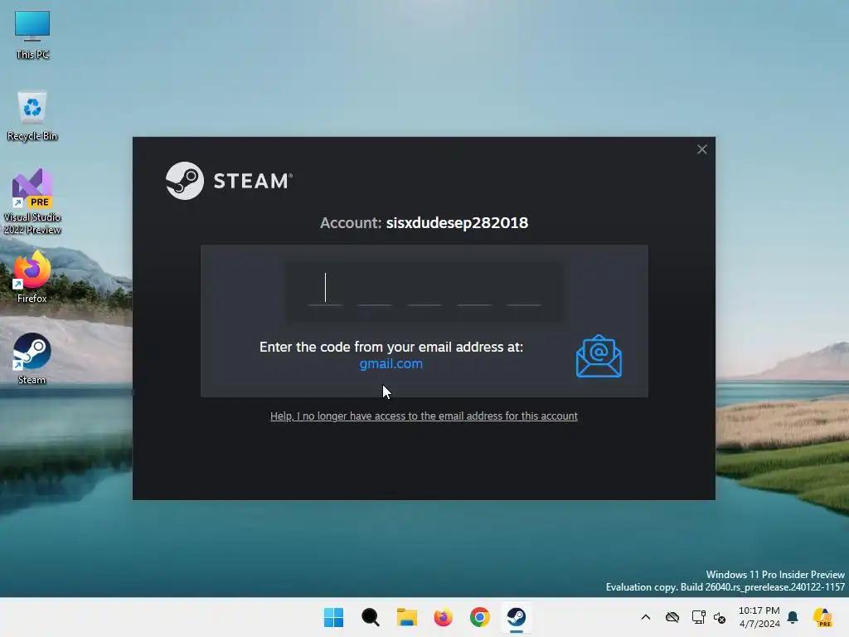Focus the third code digit field
849x637 pixels.
point(424,289)
